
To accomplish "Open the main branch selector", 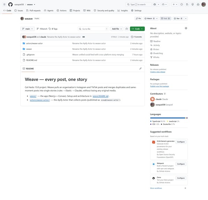I will 28,29.
